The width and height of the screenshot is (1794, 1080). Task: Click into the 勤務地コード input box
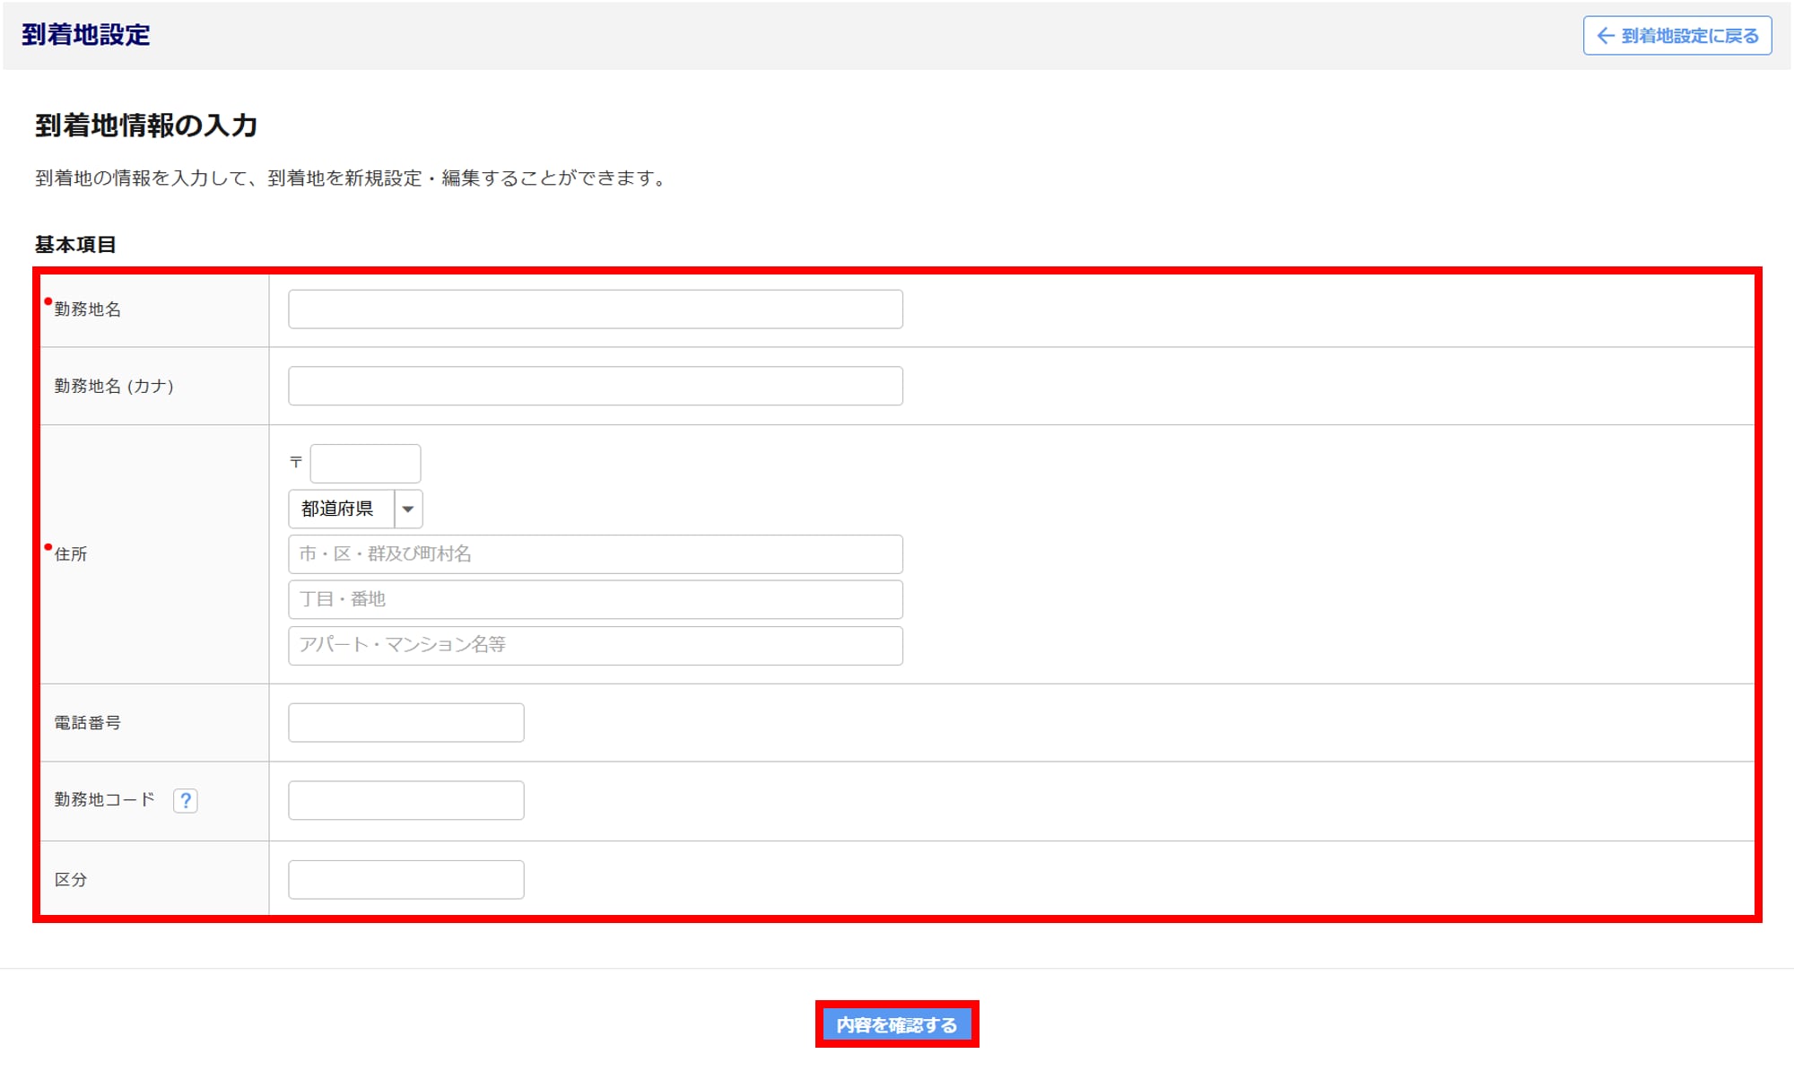(405, 800)
